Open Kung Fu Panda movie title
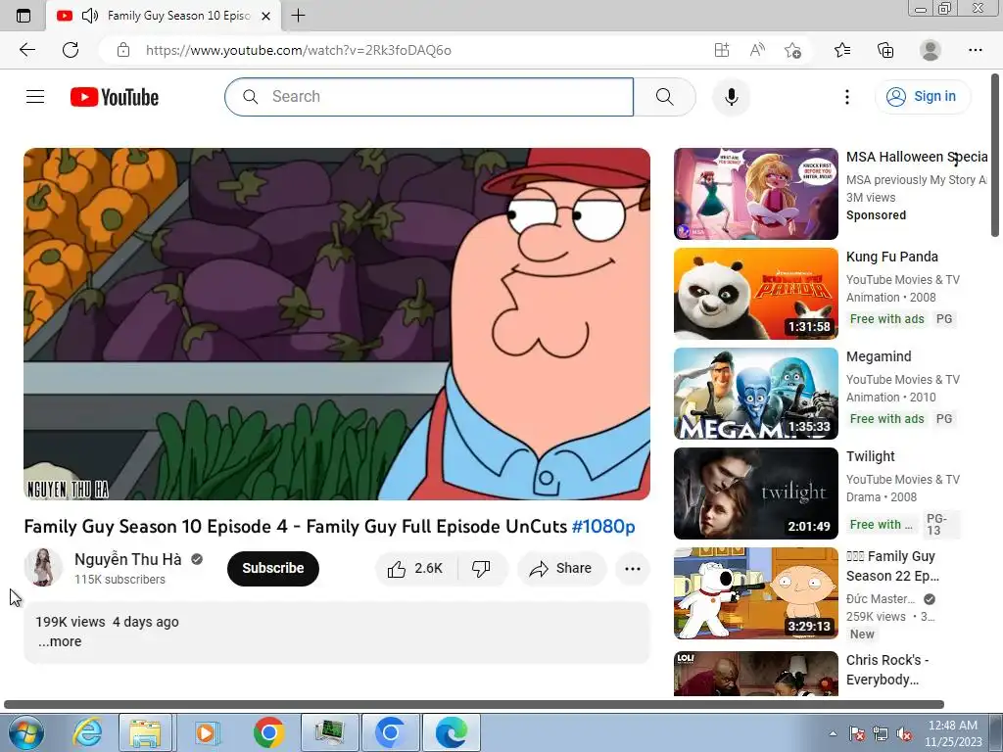The image size is (1003, 752). pos(892,258)
